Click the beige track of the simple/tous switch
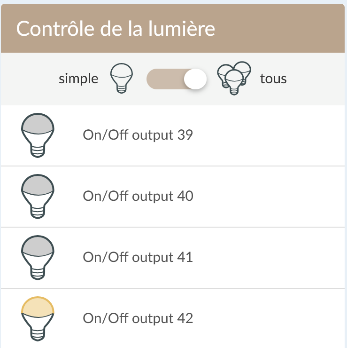 pos(165,79)
